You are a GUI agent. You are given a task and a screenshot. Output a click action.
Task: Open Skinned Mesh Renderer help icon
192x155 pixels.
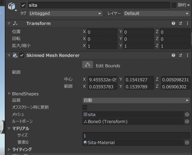pyautogui.click(x=173, y=55)
